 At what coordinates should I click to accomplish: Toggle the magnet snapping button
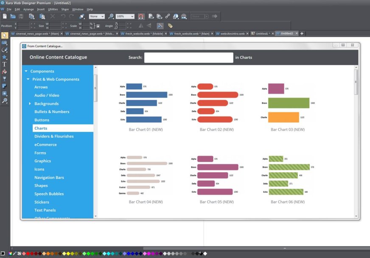pos(141,17)
